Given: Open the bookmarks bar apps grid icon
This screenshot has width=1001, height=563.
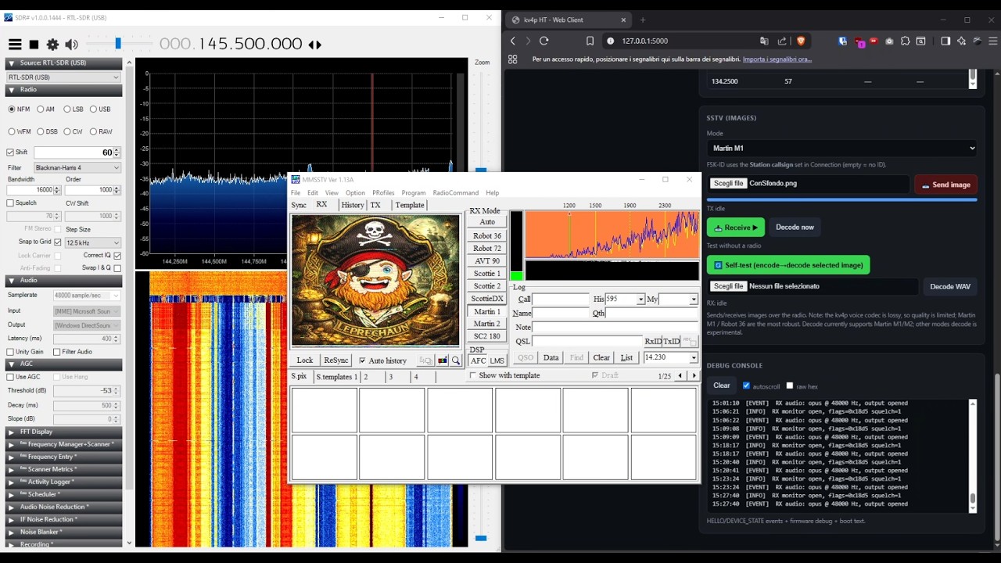Looking at the screenshot, I should [513, 59].
